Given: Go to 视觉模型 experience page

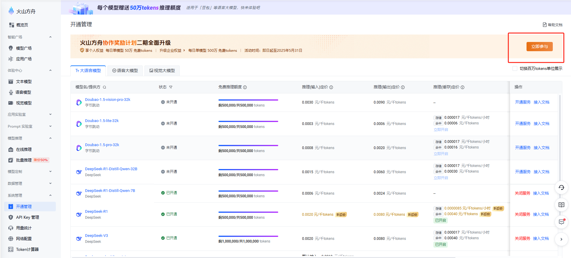Looking at the screenshot, I should click(x=24, y=103).
